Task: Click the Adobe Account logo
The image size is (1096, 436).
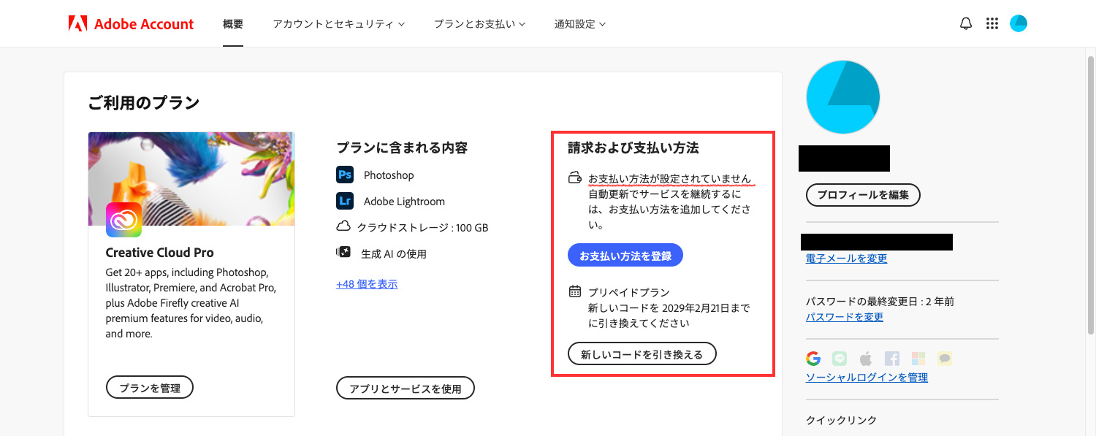Action: (131, 23)
